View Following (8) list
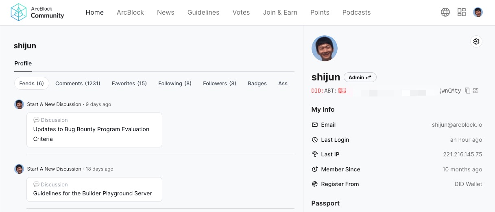The height and width of the screenshot is (212, 495). [x=175, y=83]
